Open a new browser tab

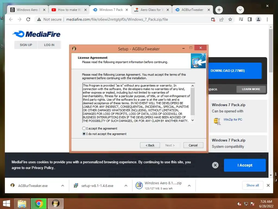[219, 10]
